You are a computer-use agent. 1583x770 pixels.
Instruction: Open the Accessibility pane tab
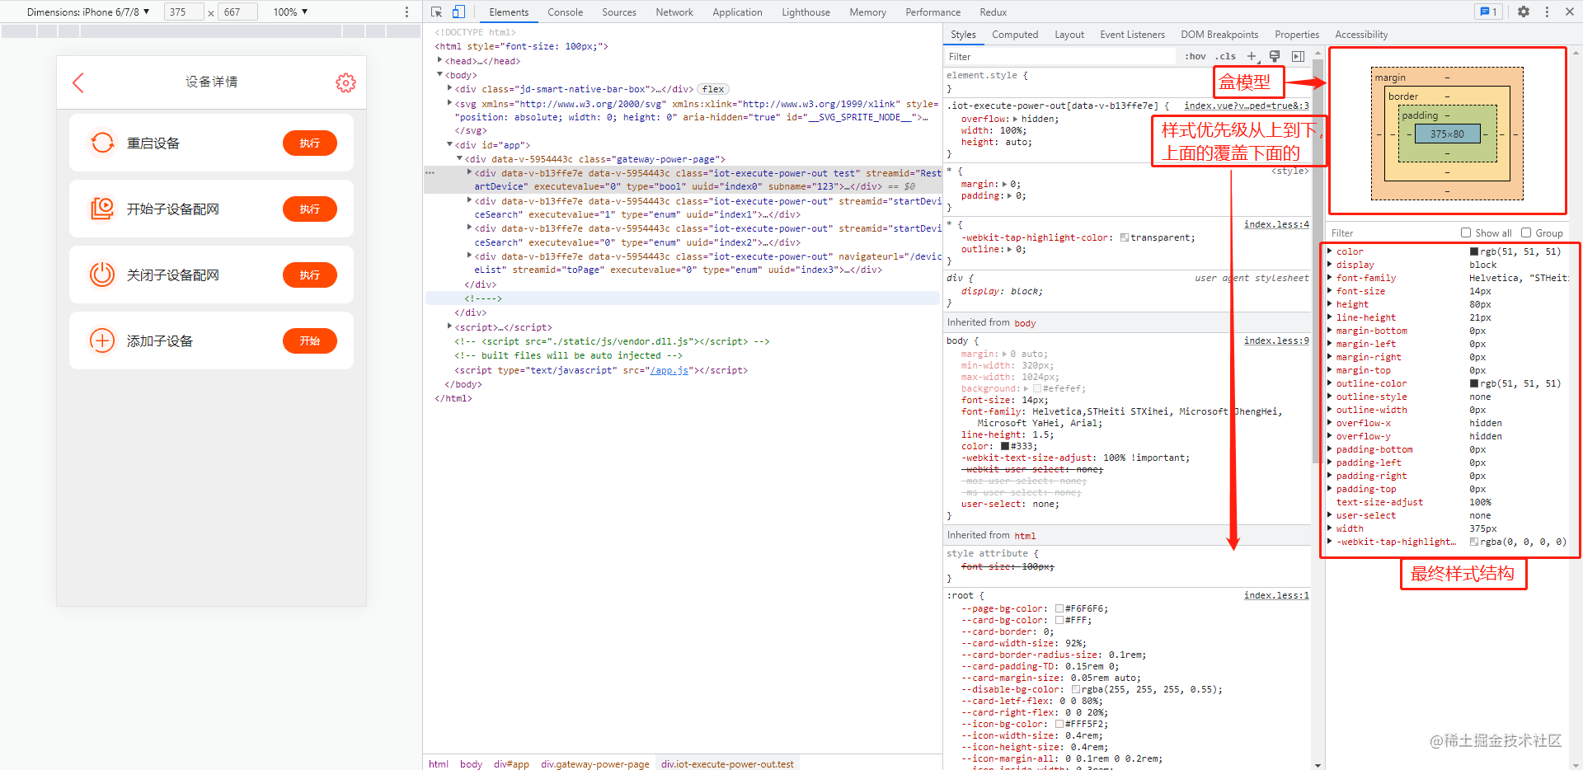tap(1361, 34)
